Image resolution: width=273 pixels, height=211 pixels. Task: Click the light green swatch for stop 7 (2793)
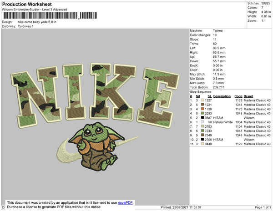point(202,126)
